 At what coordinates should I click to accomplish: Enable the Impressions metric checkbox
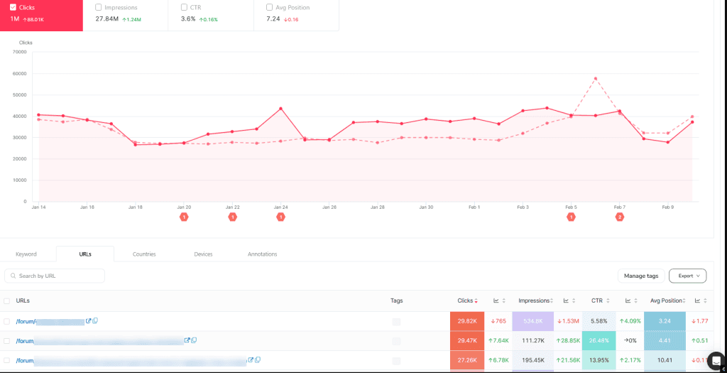[x=98, y=7]
